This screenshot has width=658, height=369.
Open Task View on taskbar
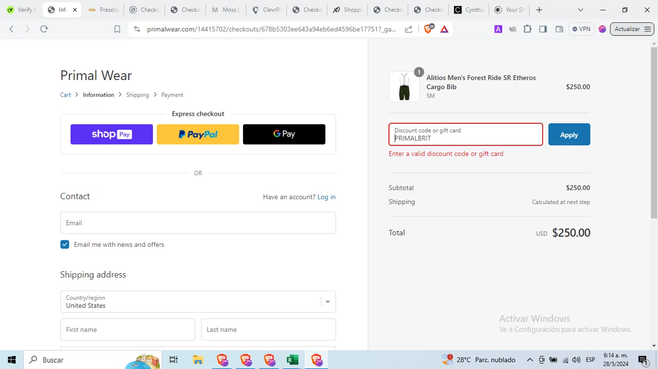(174, 360)
